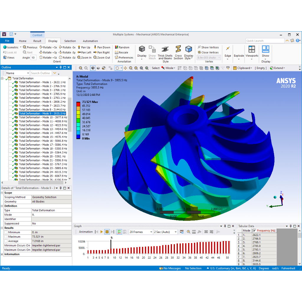Click Zoom to Fit in graphics toolbar

[x=142, y=68]
